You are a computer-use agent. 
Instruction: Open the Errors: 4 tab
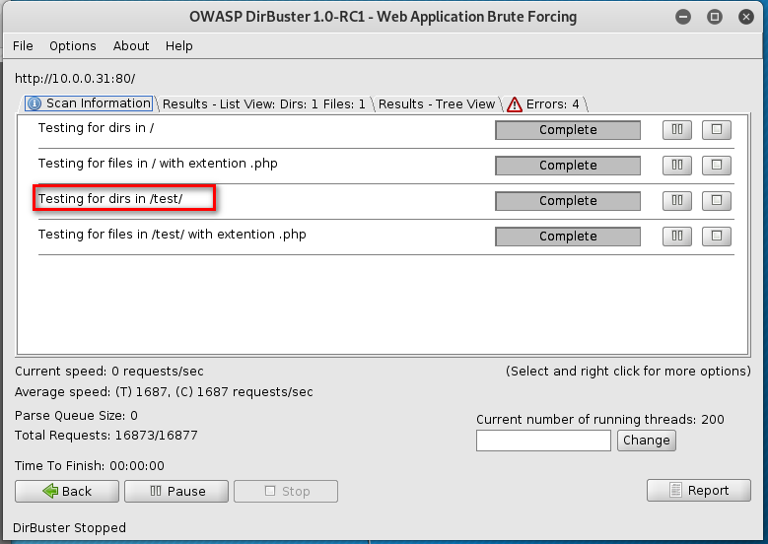[543, 104]
